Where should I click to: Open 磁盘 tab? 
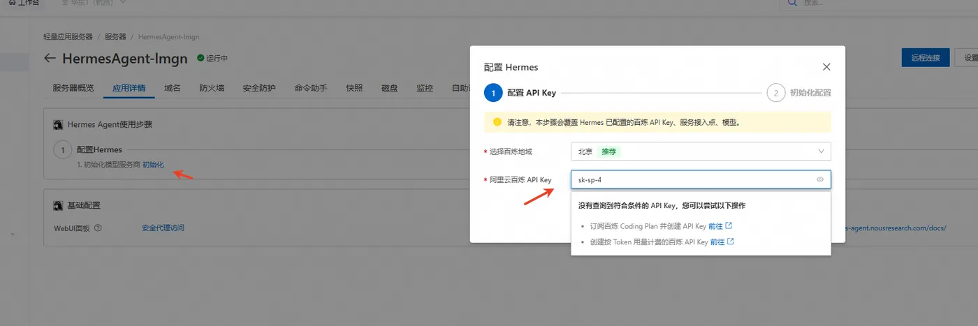click(x=390, y=88)
